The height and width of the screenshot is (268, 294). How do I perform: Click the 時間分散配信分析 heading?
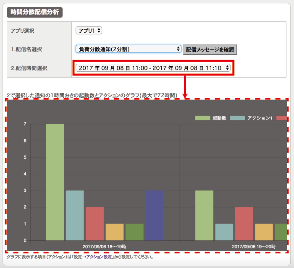35,12
